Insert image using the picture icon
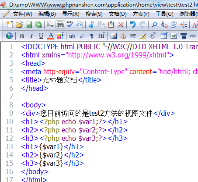The image size is (198, 182). tap(114, 36)
